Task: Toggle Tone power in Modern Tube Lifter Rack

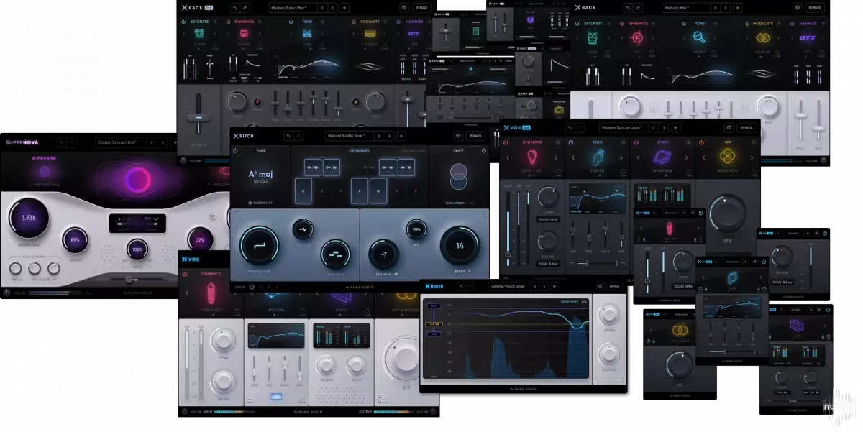Action: [x=291, y=22]
